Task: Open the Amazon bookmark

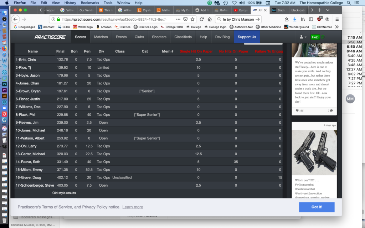Action: point(104,27)
